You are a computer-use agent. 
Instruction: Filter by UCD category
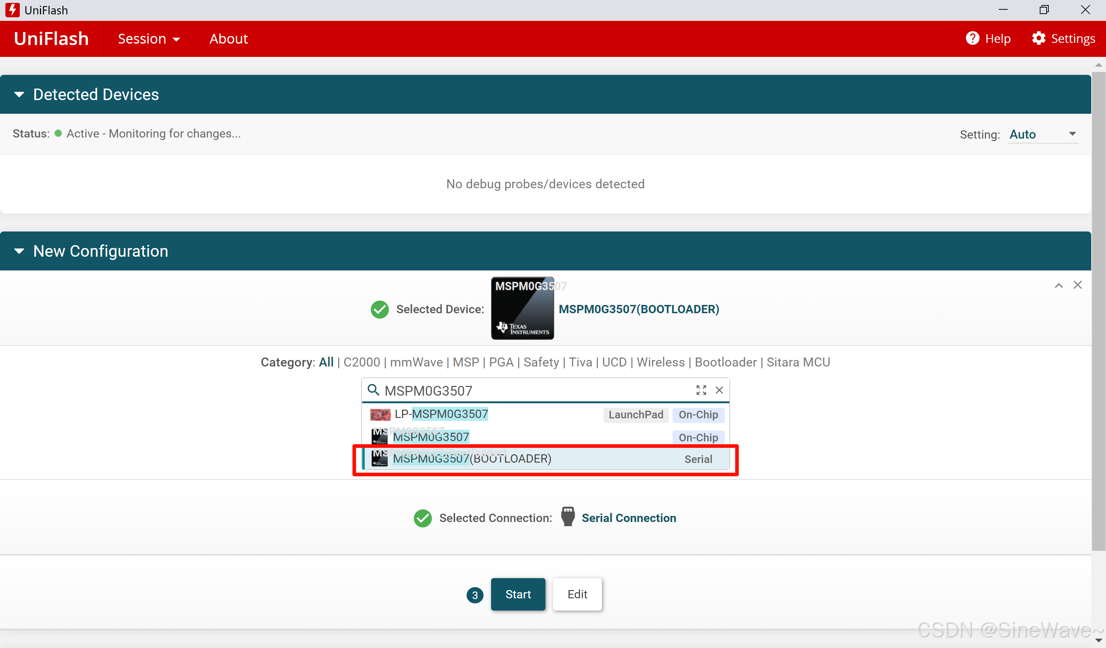click(614, 362)
